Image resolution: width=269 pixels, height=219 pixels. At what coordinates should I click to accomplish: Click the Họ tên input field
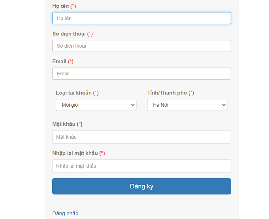click(141, 18)
